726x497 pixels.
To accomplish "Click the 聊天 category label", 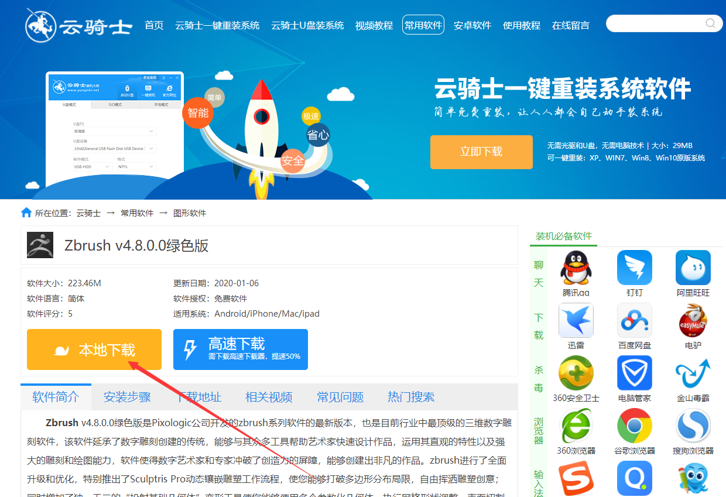I will 539,274.
